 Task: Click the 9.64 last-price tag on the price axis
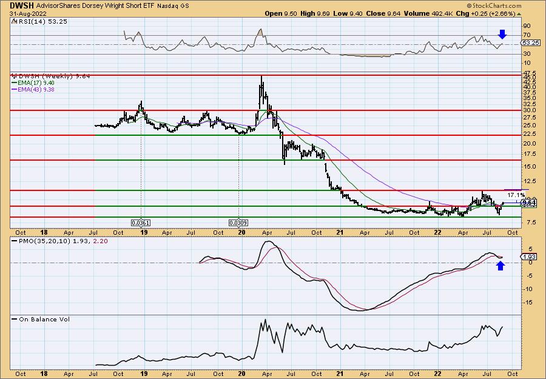click(x=529, y=203)
